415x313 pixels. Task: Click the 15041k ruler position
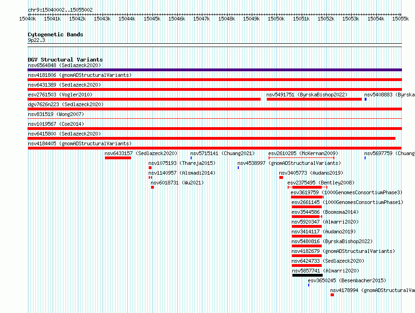click(52, 19)
